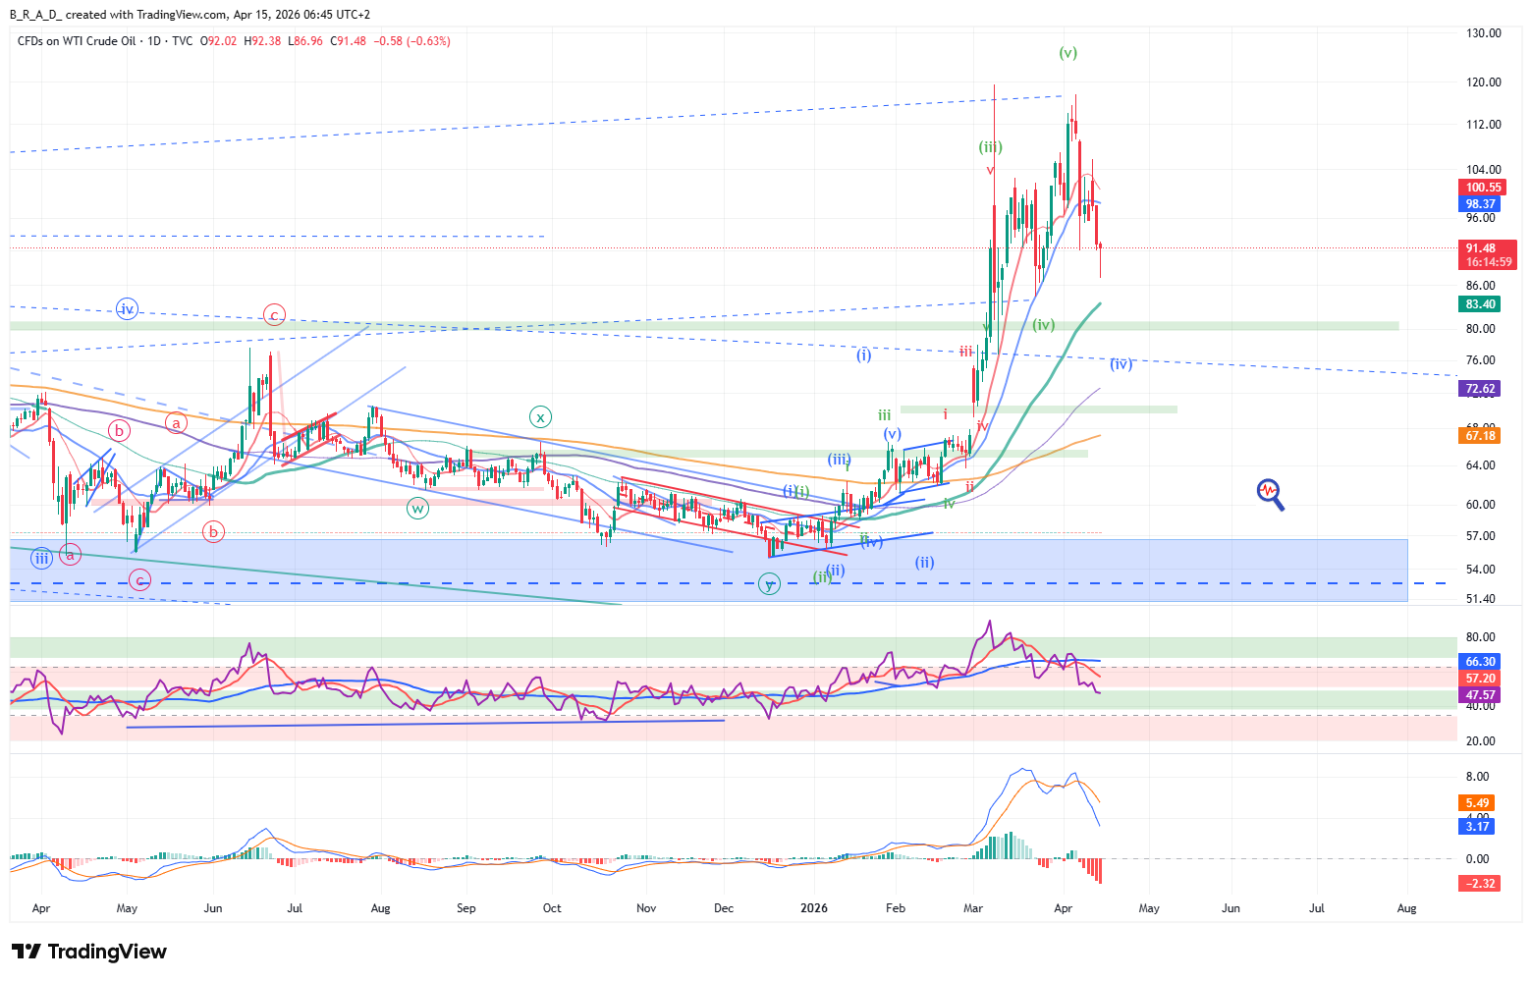
Task: Click the 2026 marker on time axis
Action: 814,908
